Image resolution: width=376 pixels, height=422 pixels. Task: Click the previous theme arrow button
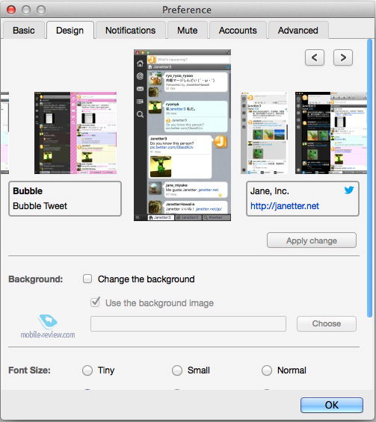(314, 58)
